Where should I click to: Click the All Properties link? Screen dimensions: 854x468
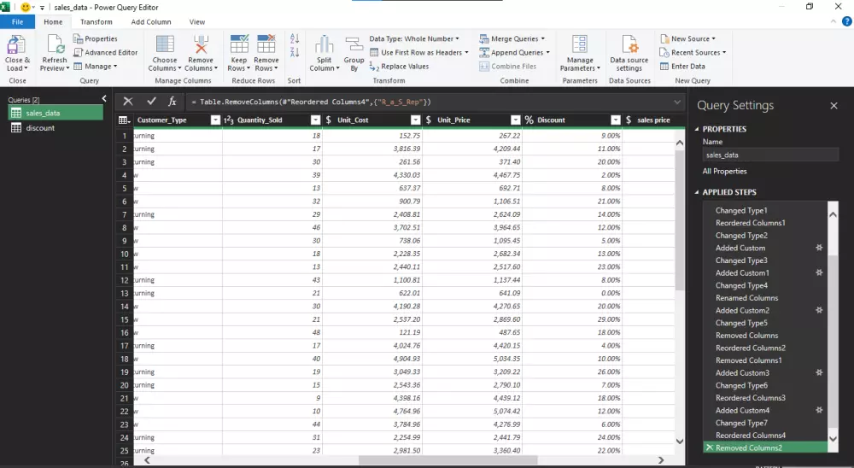coord(724,172)
